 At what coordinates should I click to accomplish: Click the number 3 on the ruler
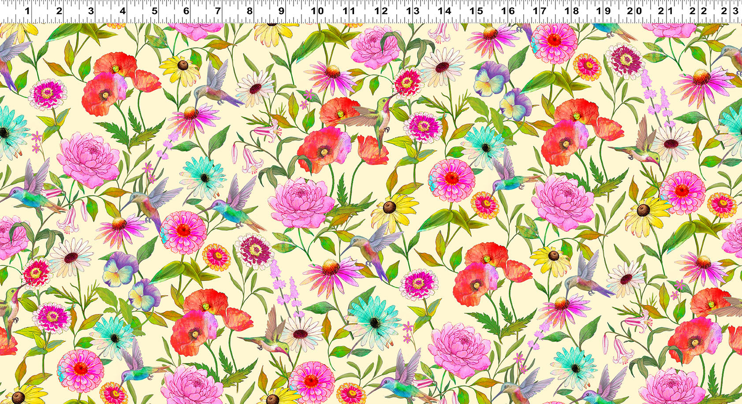pos(91,11)
